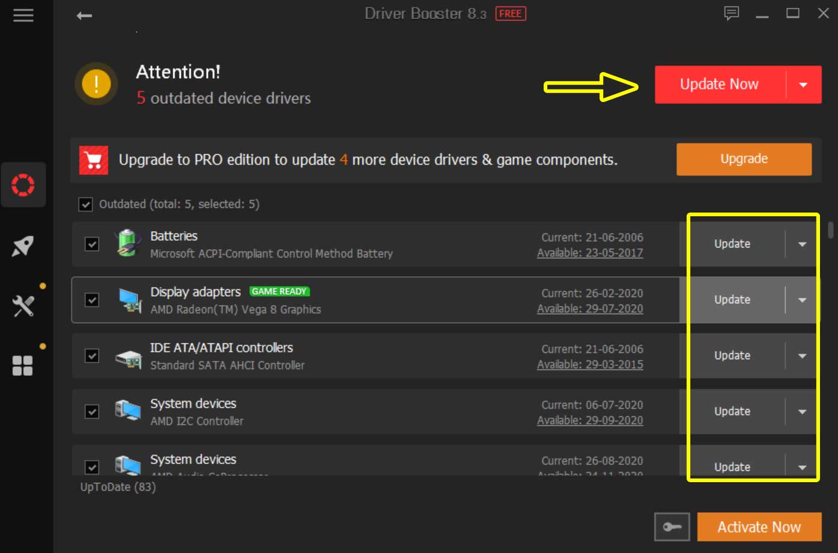Open 'Available: 29-03-2015' driver link
The height and width of the screenshot is (553, 838).
coord(590,364)
